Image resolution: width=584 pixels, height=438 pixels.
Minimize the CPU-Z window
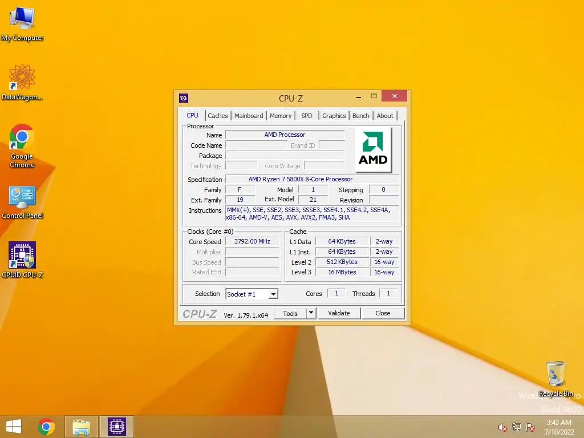tap(359, 97)
